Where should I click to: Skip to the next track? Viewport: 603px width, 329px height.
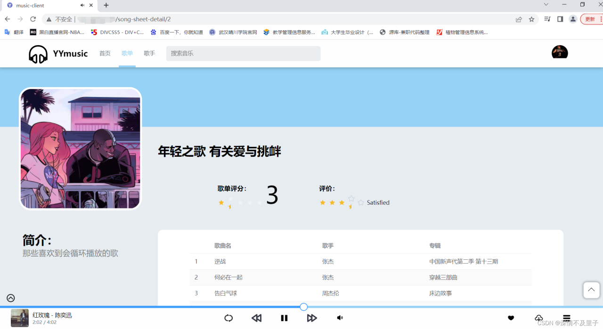coord(312,318)
